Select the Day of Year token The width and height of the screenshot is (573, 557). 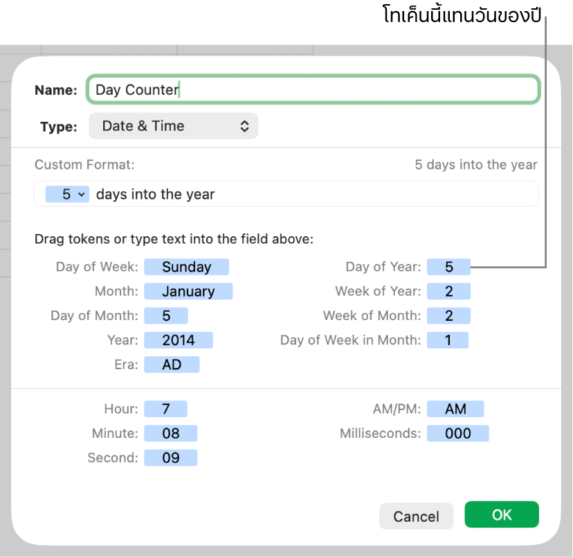[x=449, y=267]
